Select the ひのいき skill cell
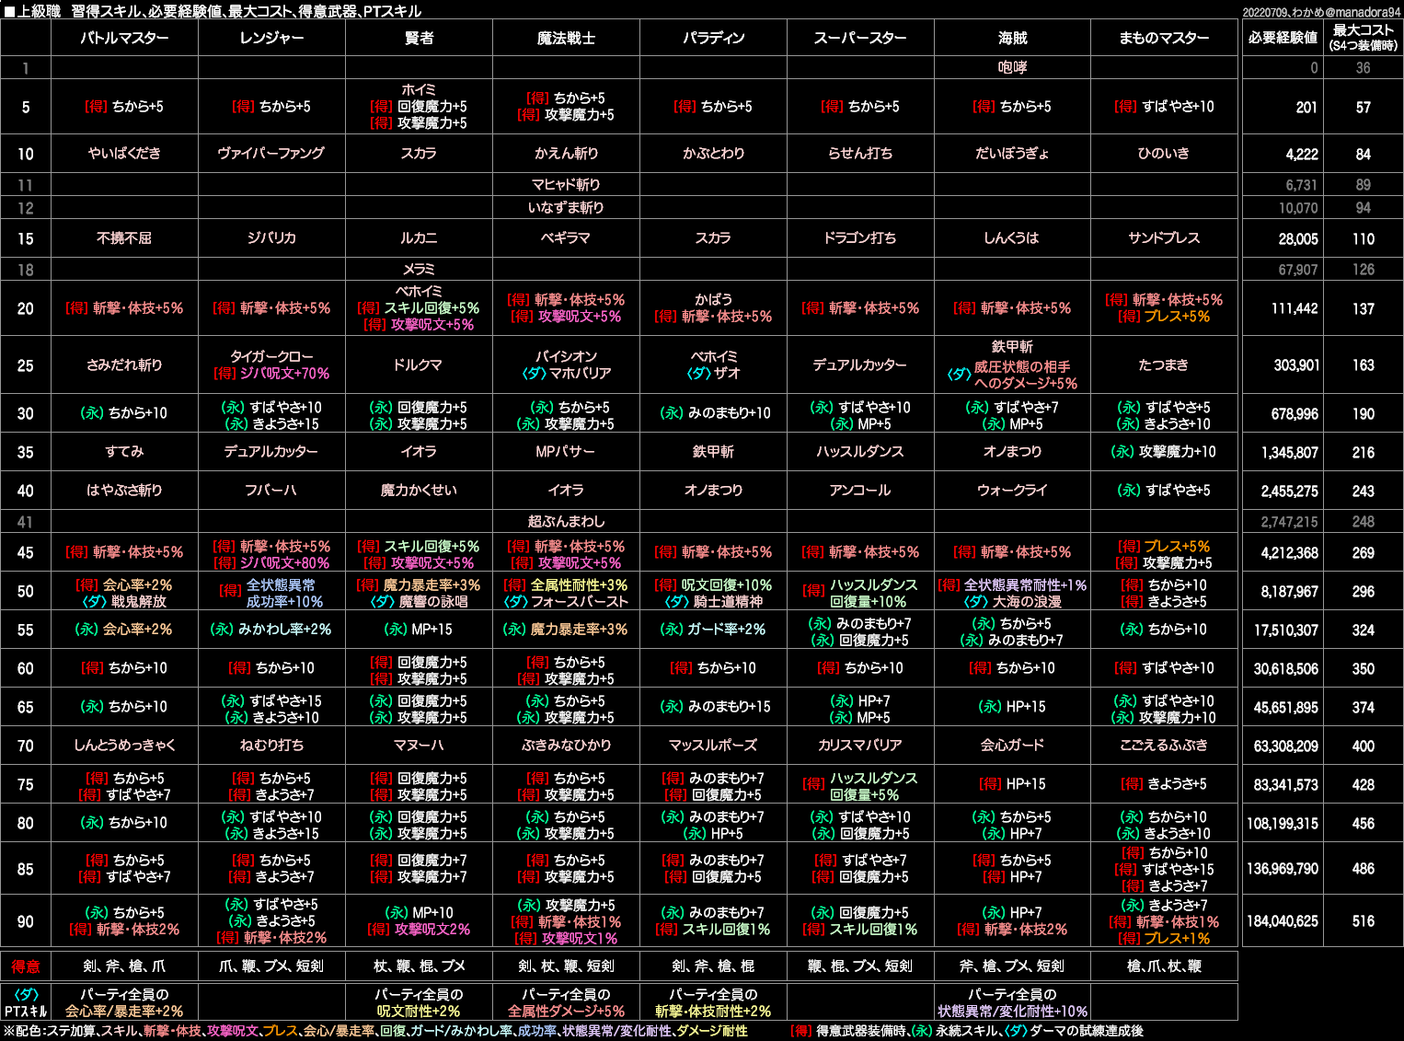 pyautogui.click(x=1164, y=154)
